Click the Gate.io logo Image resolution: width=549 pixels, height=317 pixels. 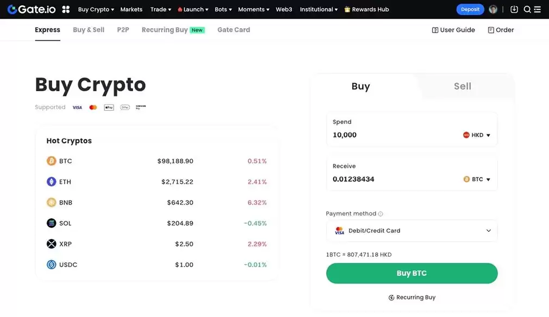point(31,9)
